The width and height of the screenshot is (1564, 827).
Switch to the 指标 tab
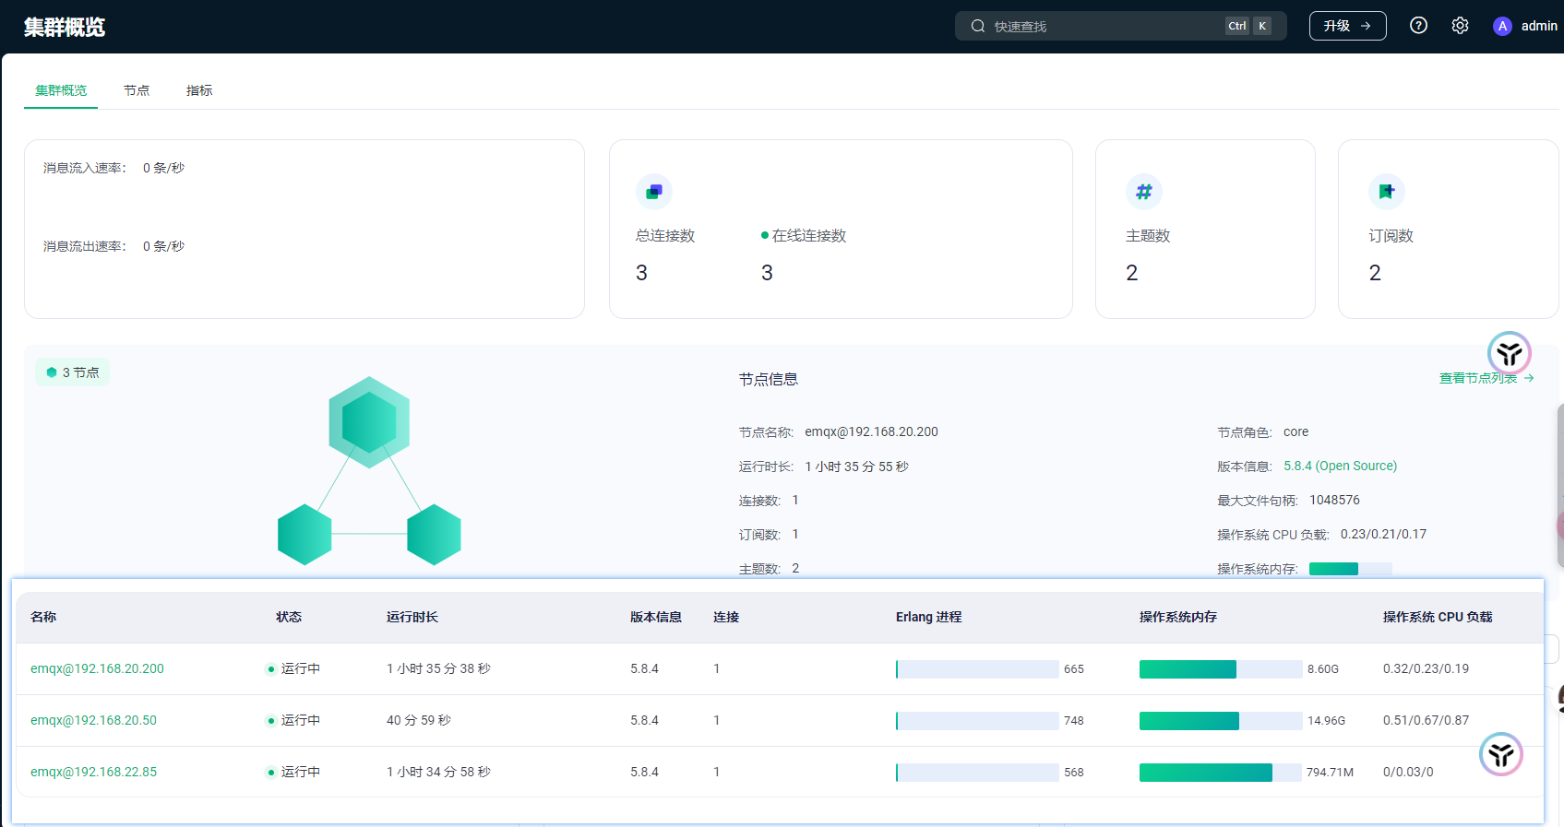pos(199,90)
